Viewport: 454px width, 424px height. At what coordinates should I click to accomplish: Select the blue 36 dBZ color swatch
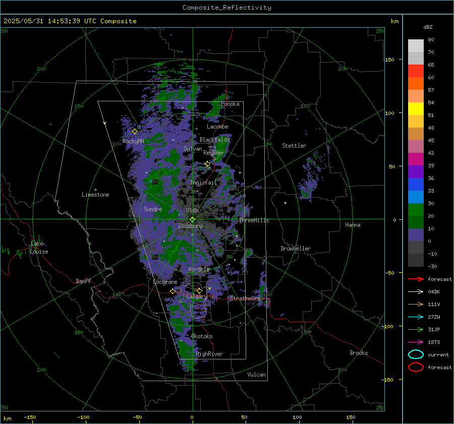[x=416, y=184]
